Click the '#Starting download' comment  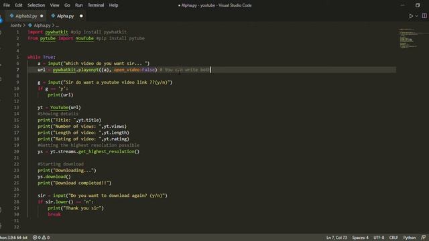61,164
